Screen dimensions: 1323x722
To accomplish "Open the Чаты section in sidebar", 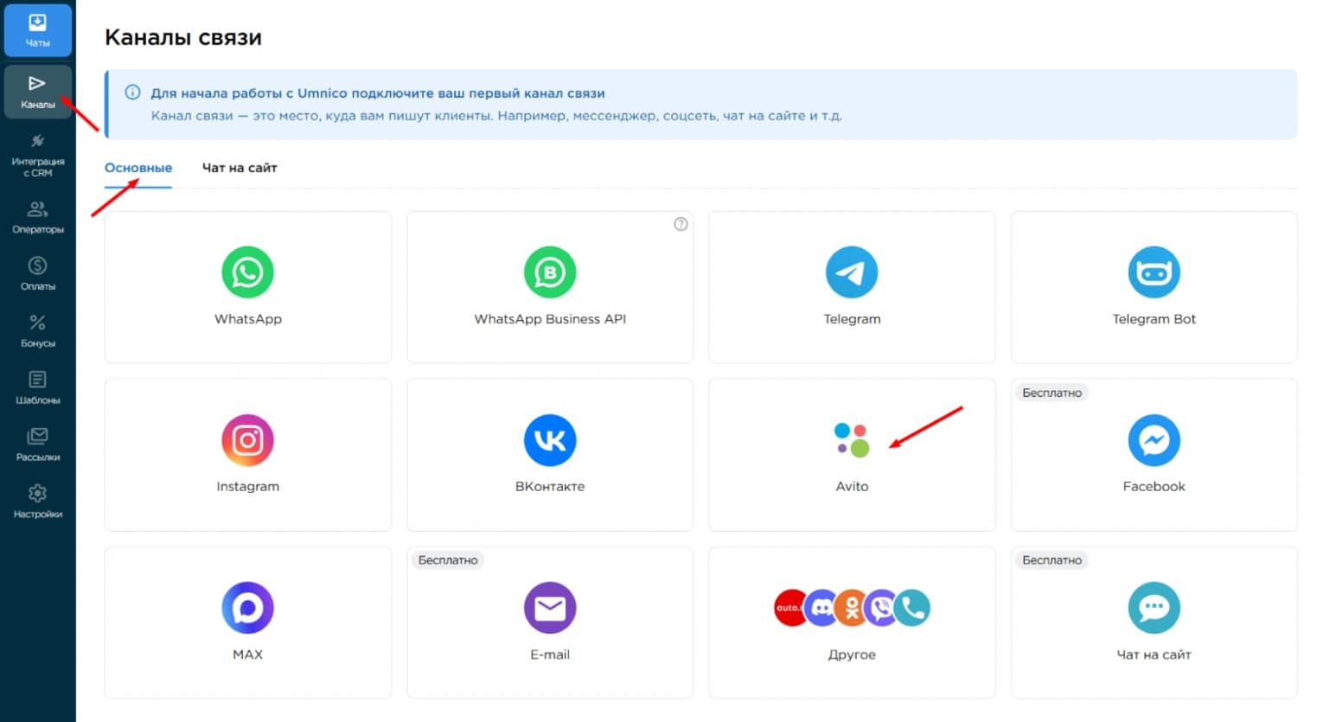I will (x=37, y=30).
